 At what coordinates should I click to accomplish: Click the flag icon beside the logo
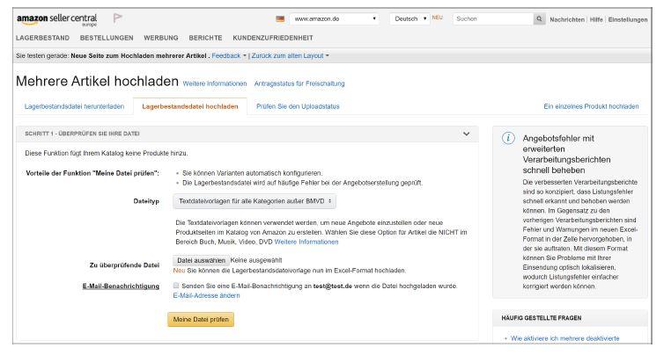click(118, 18)
